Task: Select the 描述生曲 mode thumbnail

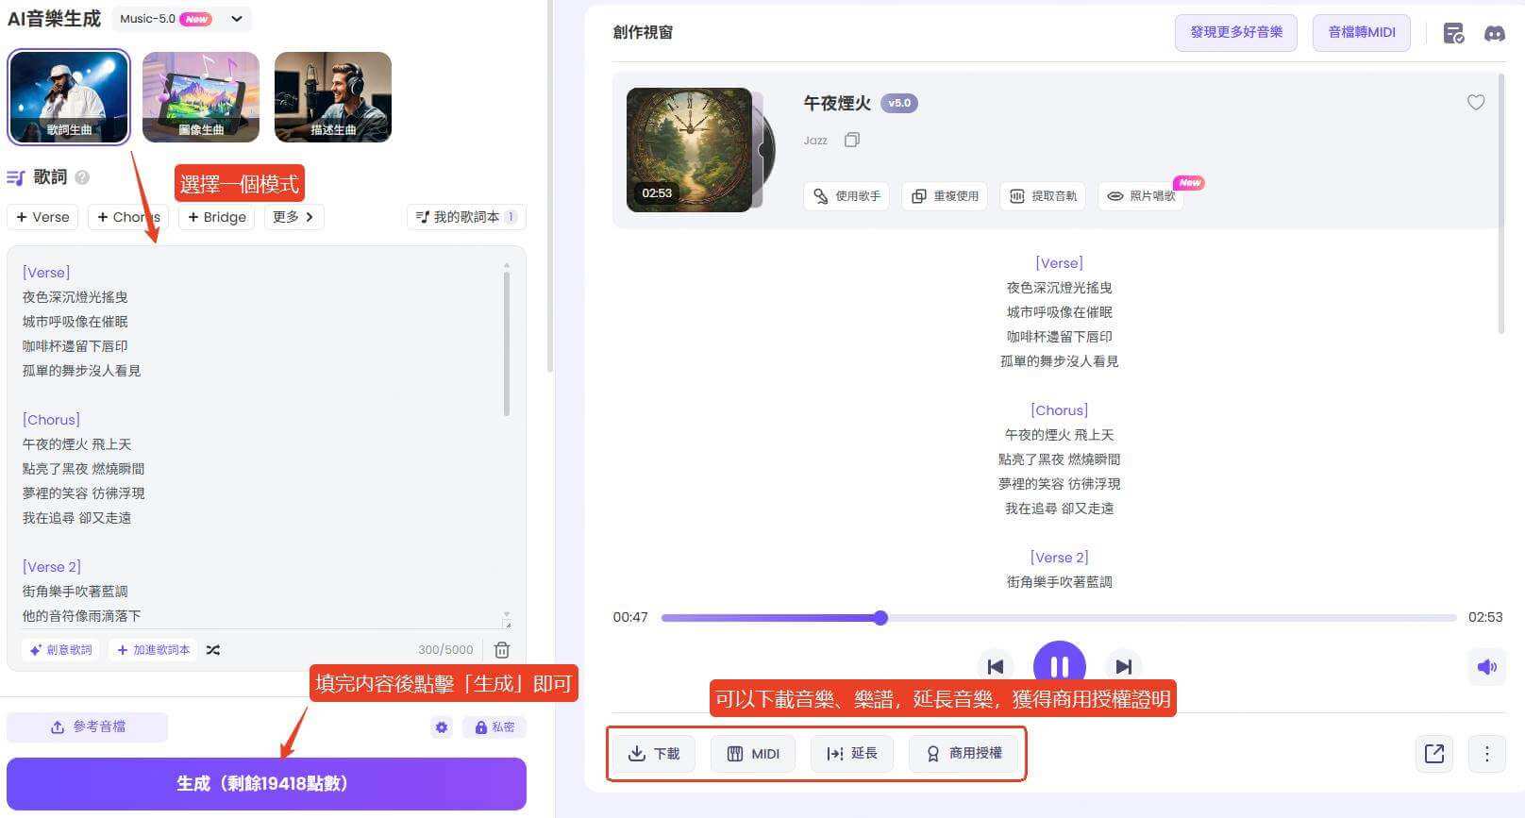Action: (x=332, y=97)
